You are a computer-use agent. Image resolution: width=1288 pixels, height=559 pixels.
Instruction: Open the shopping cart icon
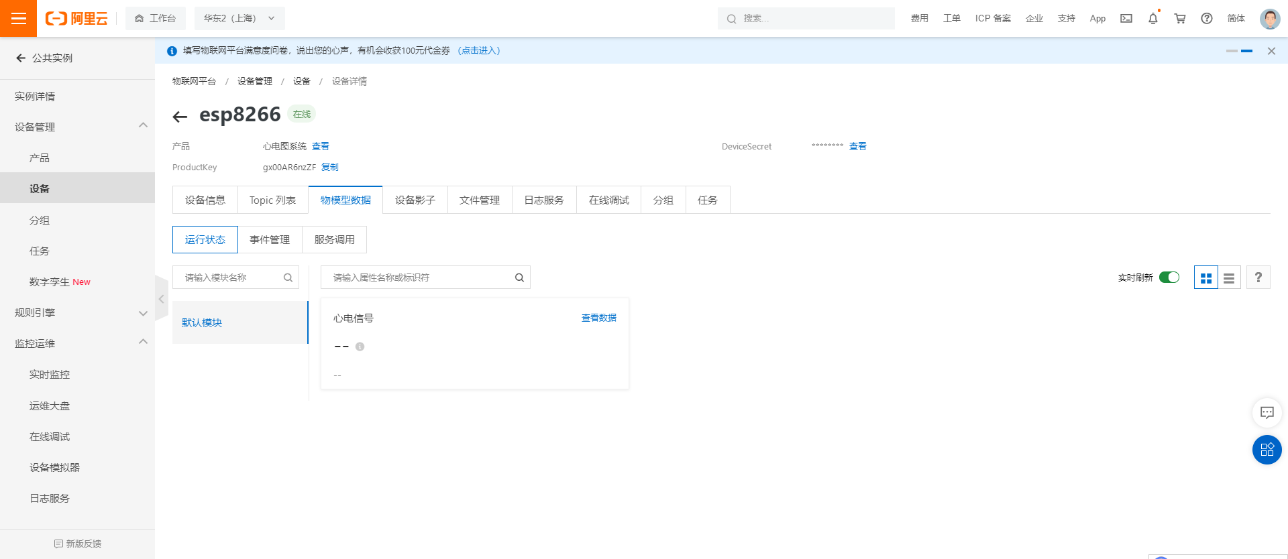(x=1180, y=19)
